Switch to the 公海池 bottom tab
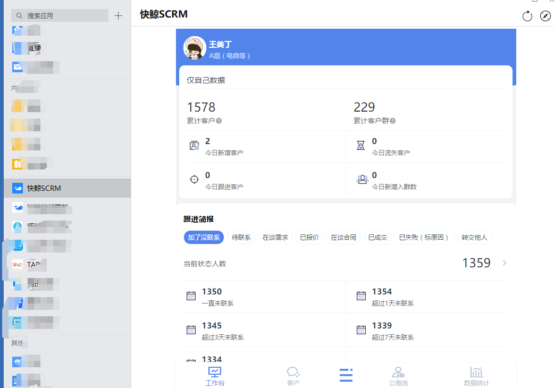The width and height of the screenshot is (554, 388). (398, 376)
